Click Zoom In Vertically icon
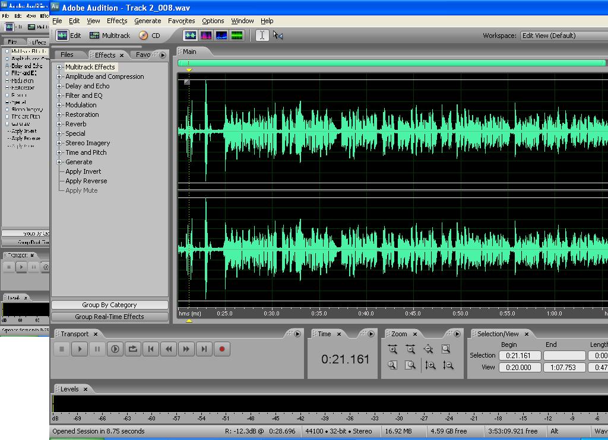Screen dimensions: 608x440 430,365
